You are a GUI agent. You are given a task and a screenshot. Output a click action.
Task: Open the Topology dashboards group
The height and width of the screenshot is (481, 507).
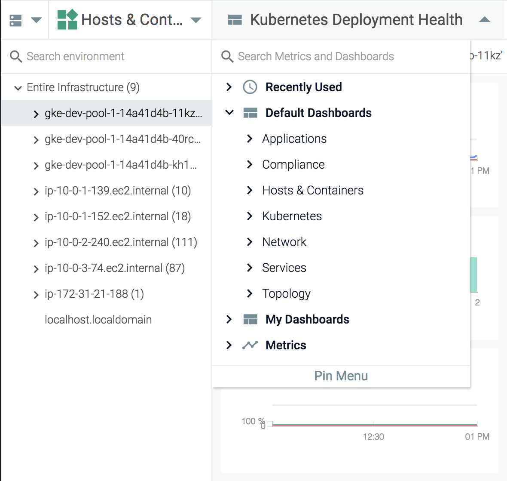(x=249, y=293)
